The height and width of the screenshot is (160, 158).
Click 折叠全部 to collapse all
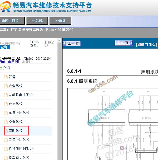[x=49, y=44]
